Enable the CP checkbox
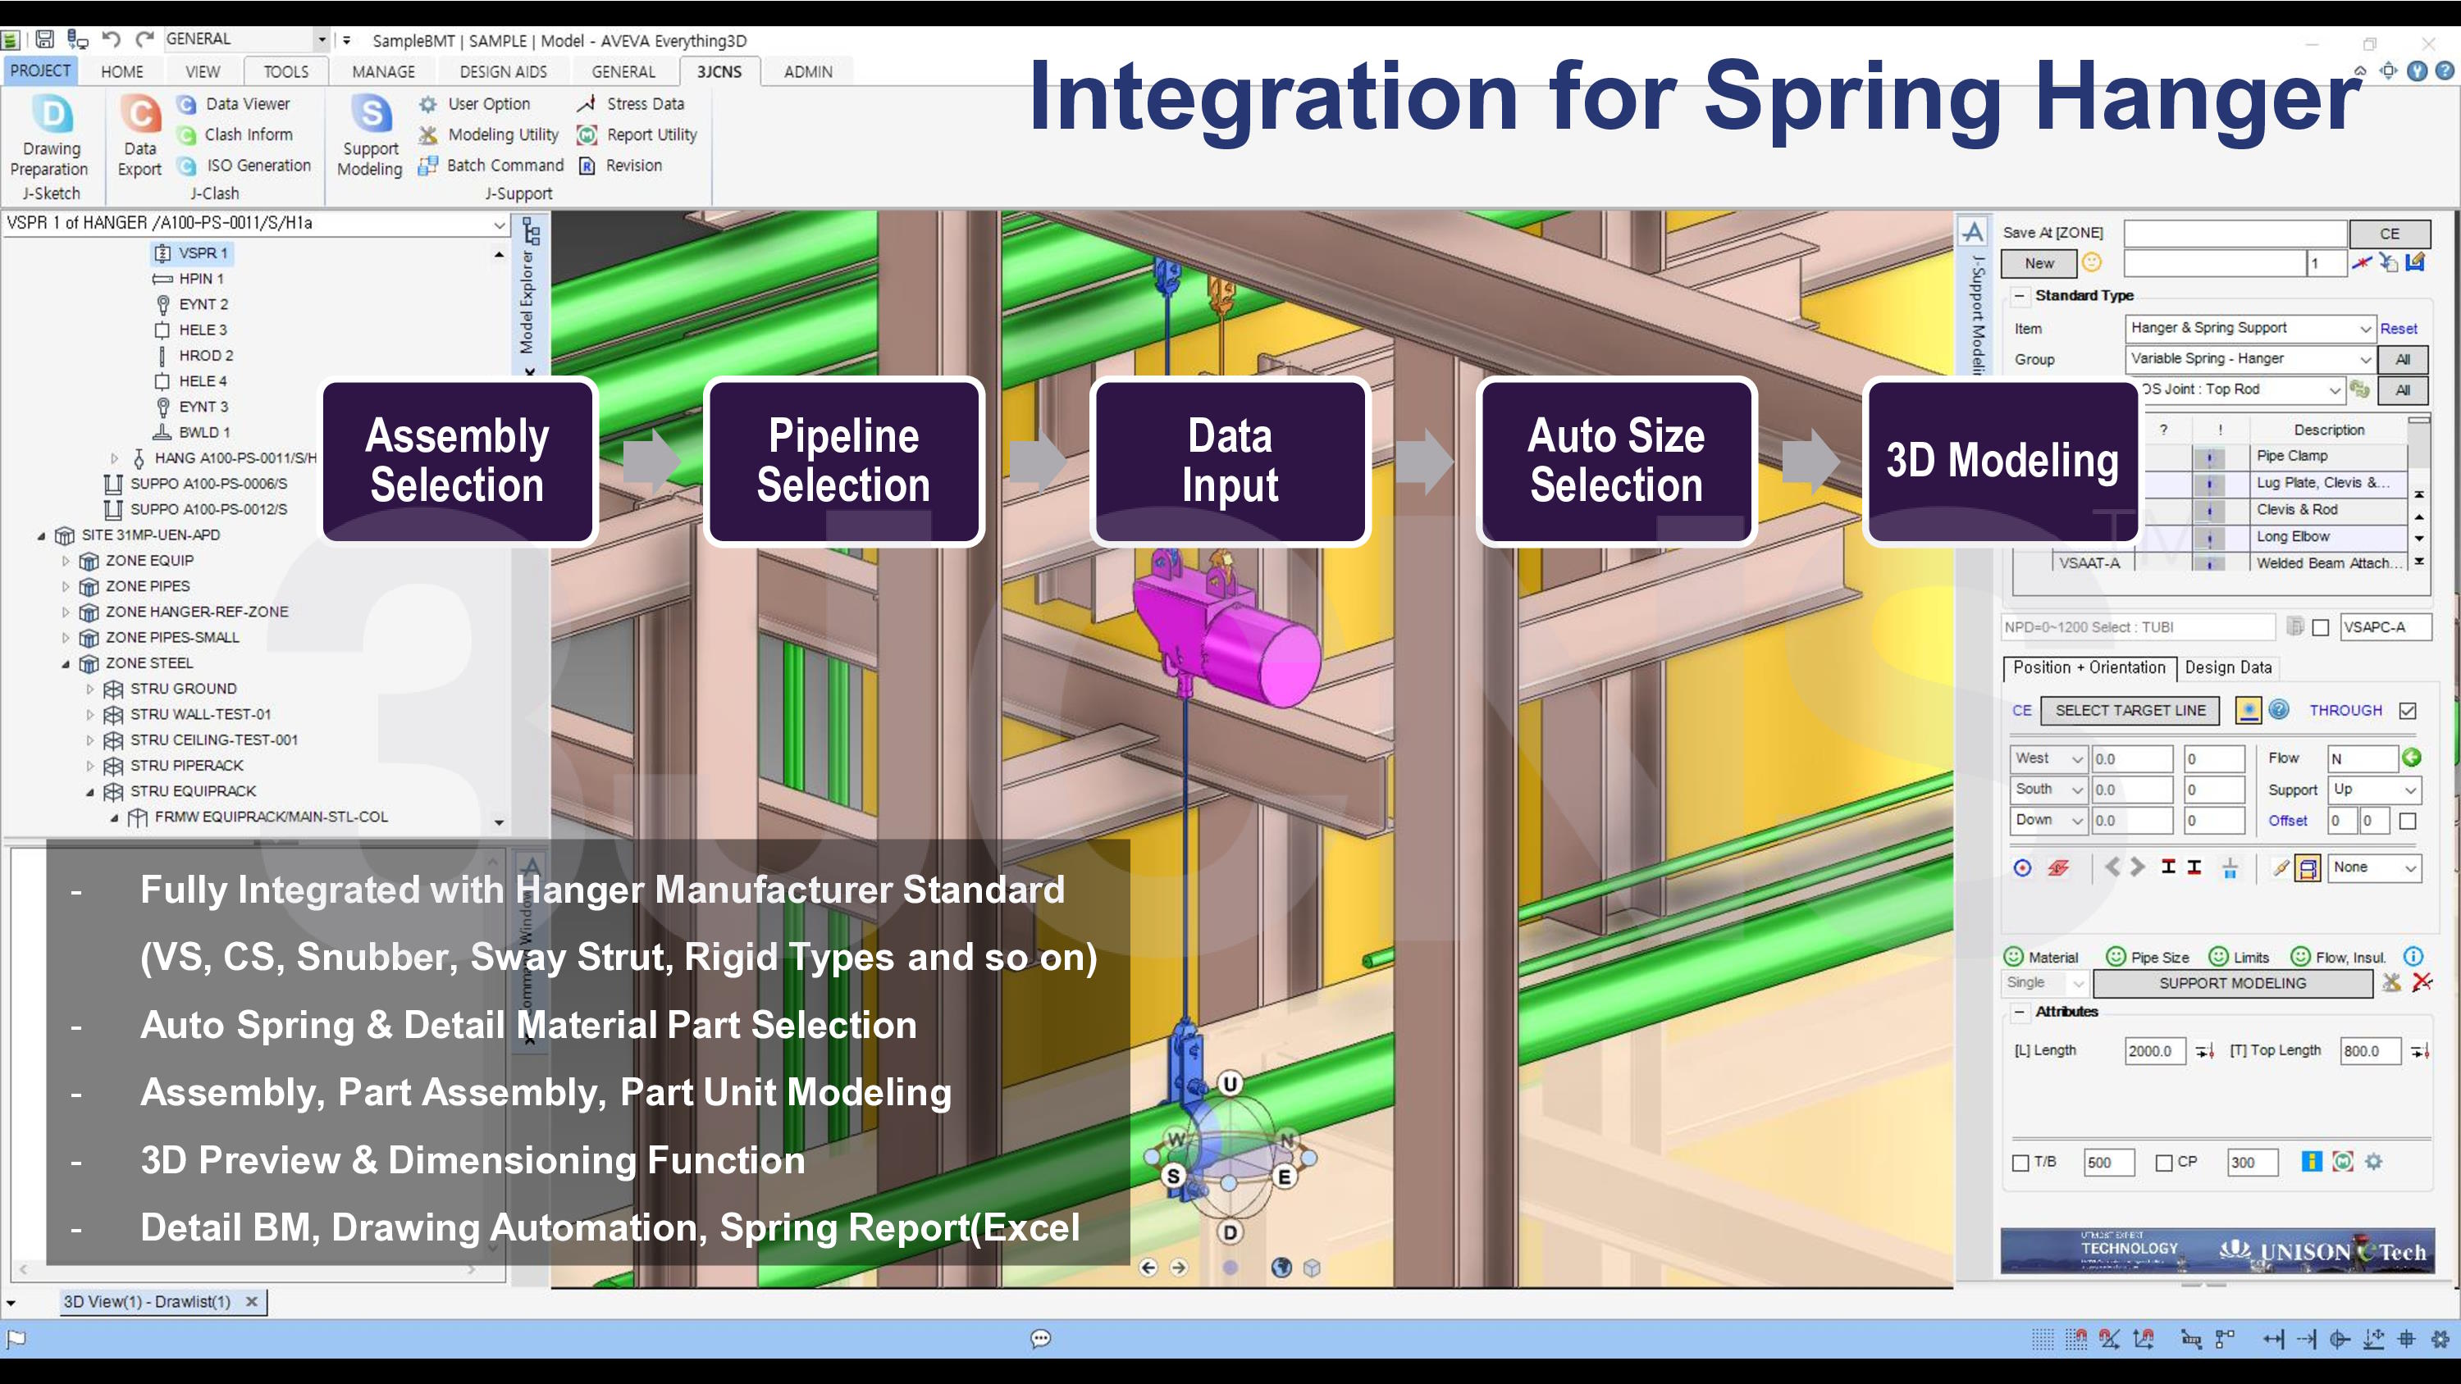Screen dimensions: 2461x1384 pos(2165,1163)
